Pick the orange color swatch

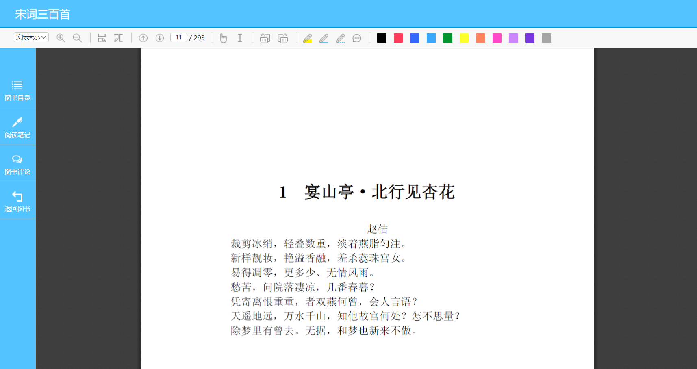pyautogui.click(x=480, y=38)
